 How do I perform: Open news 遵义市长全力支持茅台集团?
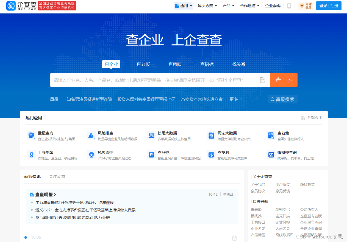pyautogui.click(x=85, y=210)
